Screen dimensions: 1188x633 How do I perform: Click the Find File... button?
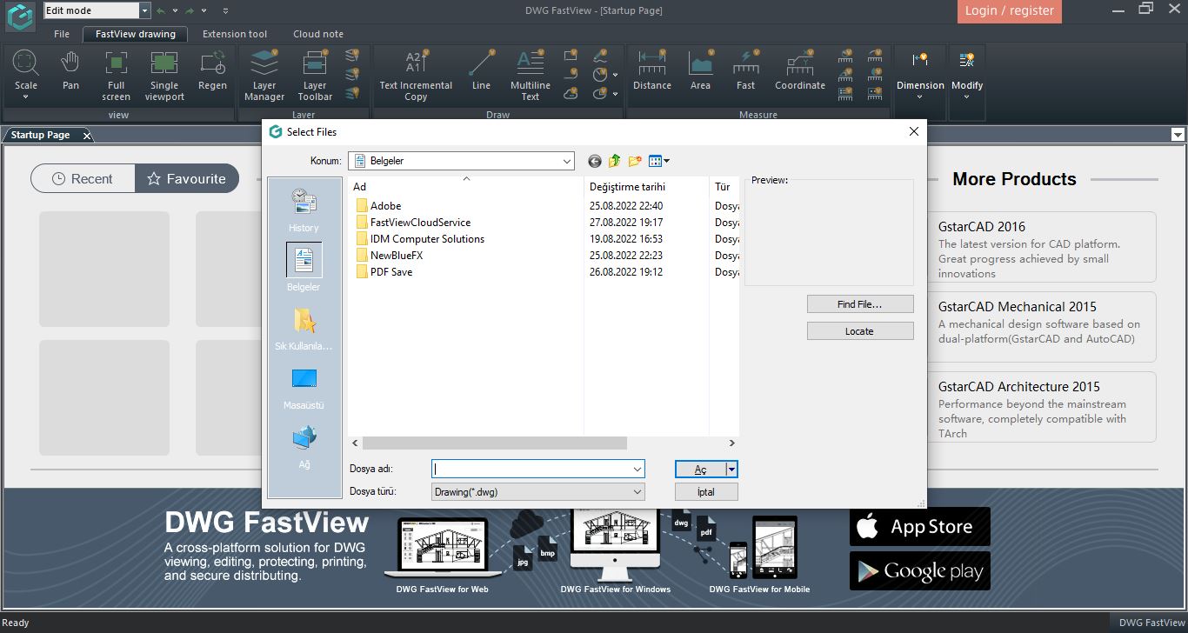point(860,304)
